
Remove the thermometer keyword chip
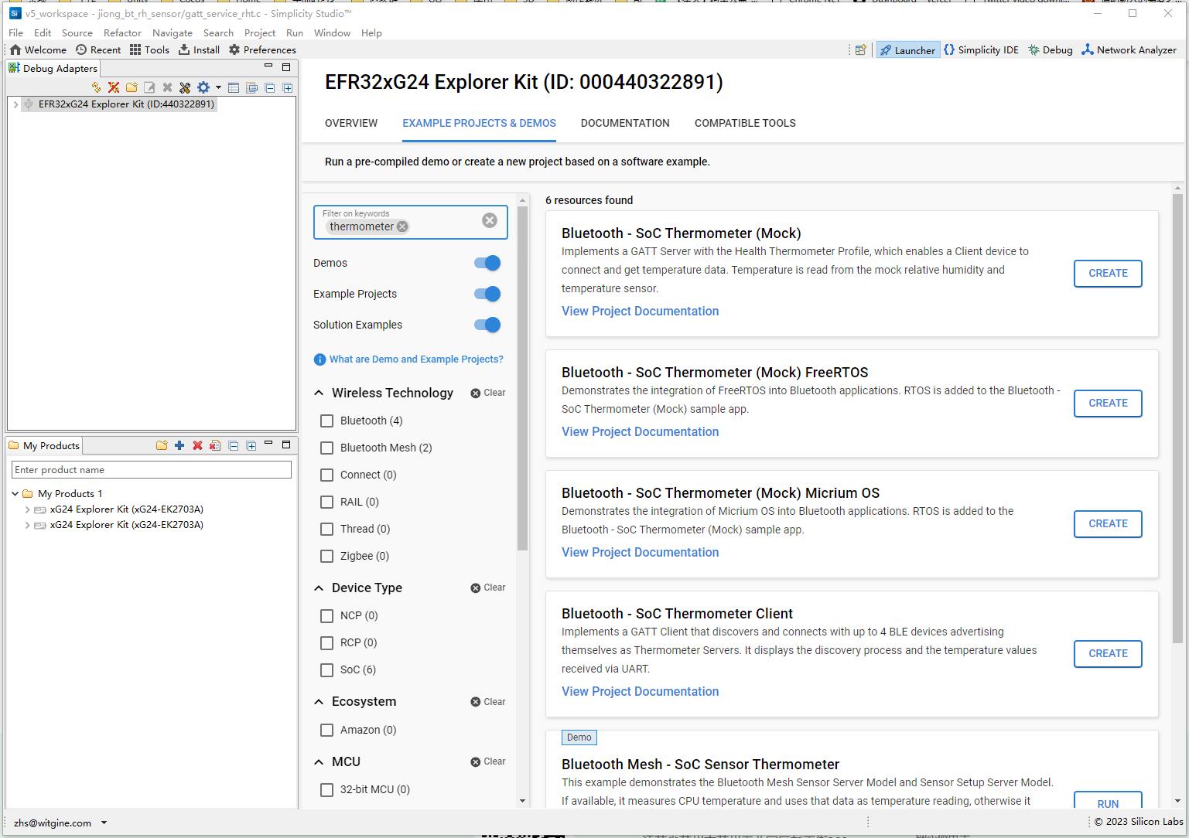click(x=402, y=227)
